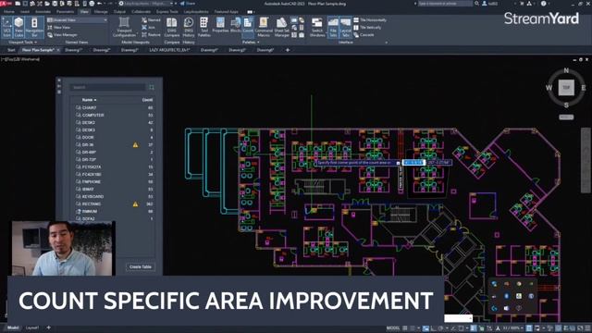This screenshot has height=333, width=592.
Task: Click the N compass direction on ViewCube
Action: [x=566, y=70]
